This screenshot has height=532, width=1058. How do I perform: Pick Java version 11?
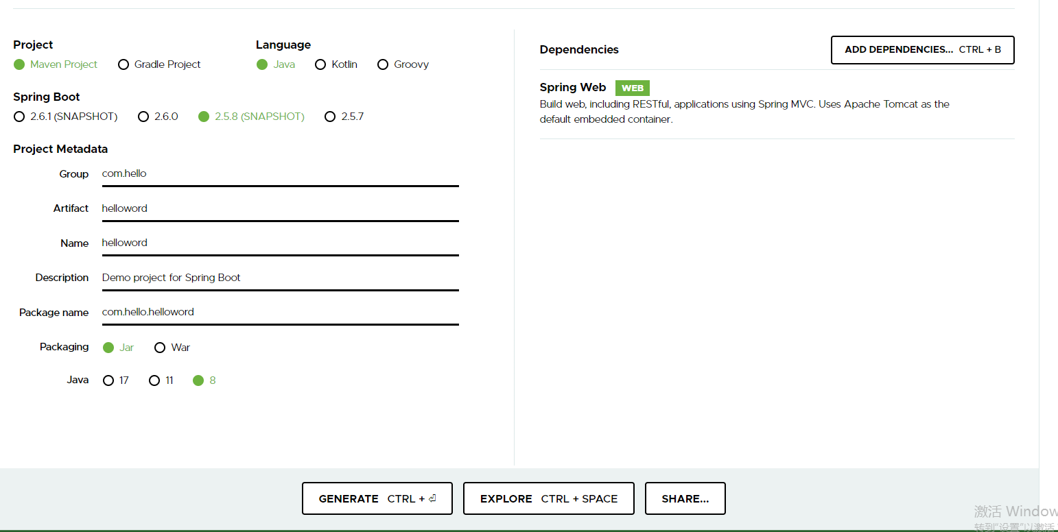(x=161, y=380)
